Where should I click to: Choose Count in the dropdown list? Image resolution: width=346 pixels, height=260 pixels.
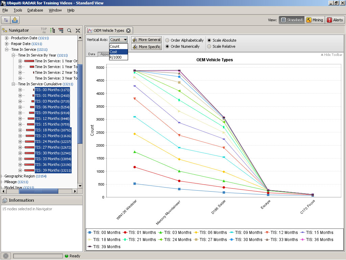tap(119, 46)
